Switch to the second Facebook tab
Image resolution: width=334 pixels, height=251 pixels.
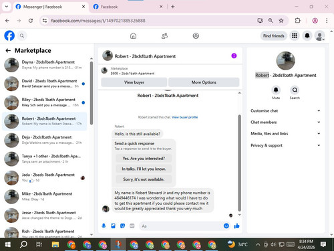128,7
